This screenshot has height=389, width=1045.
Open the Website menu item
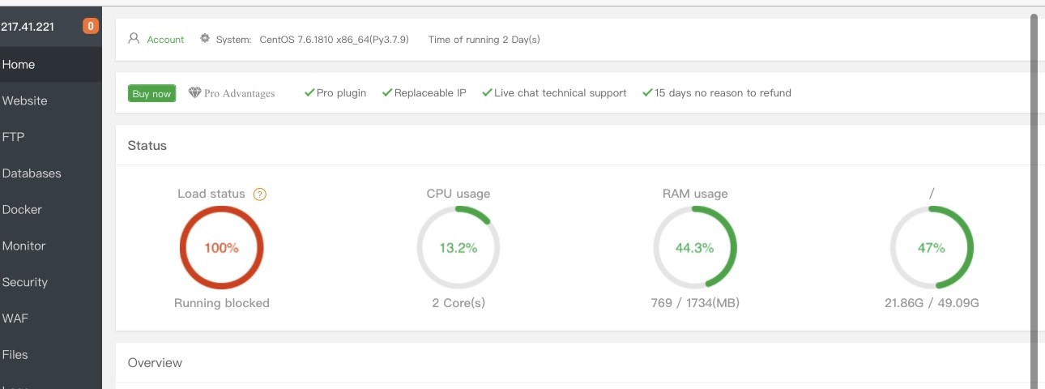point(25,101)
